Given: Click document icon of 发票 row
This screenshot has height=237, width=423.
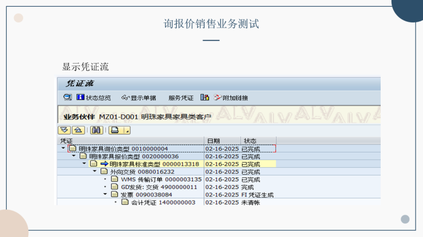Looking at the screenshot, I should click(114, 194).
